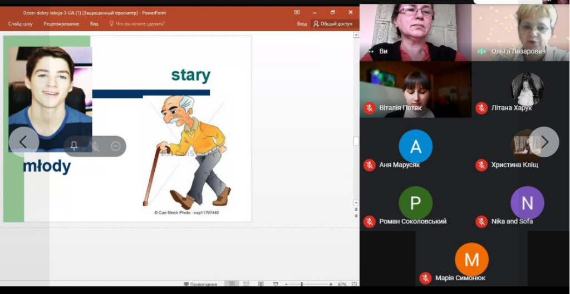Click the muted mic icon beside Віталія Потяк

369,108
